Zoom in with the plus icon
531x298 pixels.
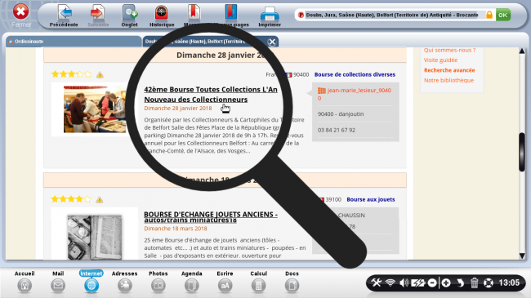point(446,282)
